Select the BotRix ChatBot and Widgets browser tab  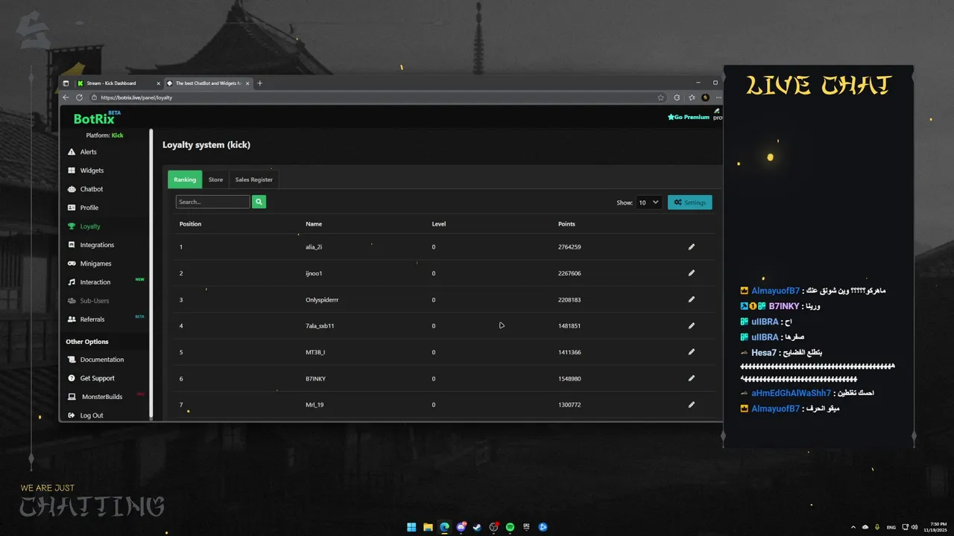(207, 83)
